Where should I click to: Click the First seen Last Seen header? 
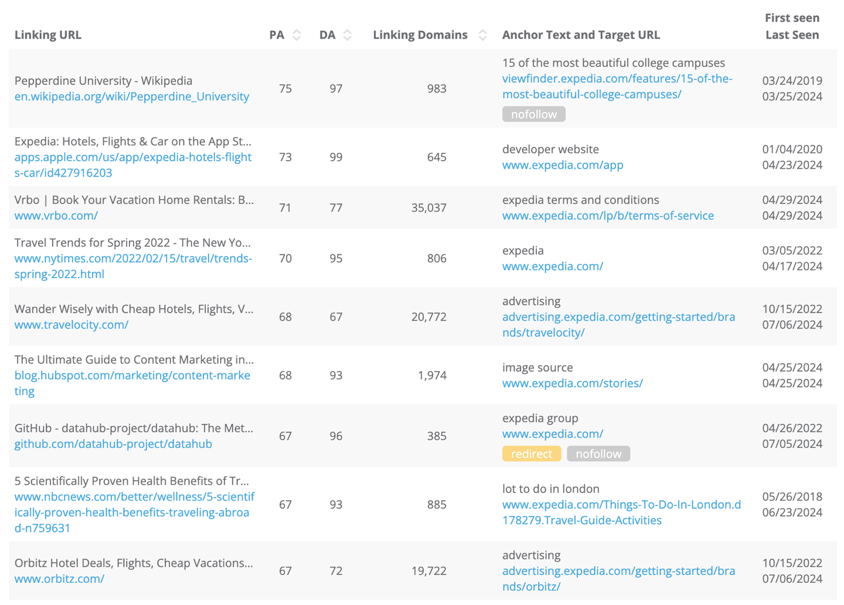[792, 26]
